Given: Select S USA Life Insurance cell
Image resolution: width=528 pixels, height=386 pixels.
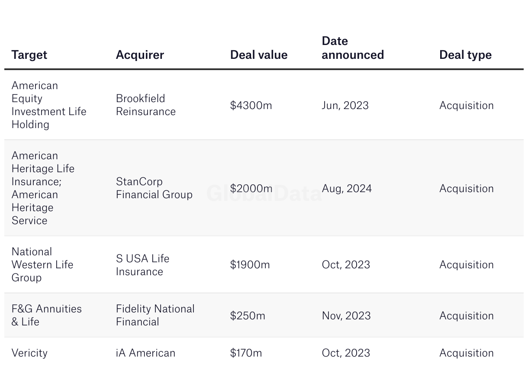Looking at the screenshot, I should (142, 265).
